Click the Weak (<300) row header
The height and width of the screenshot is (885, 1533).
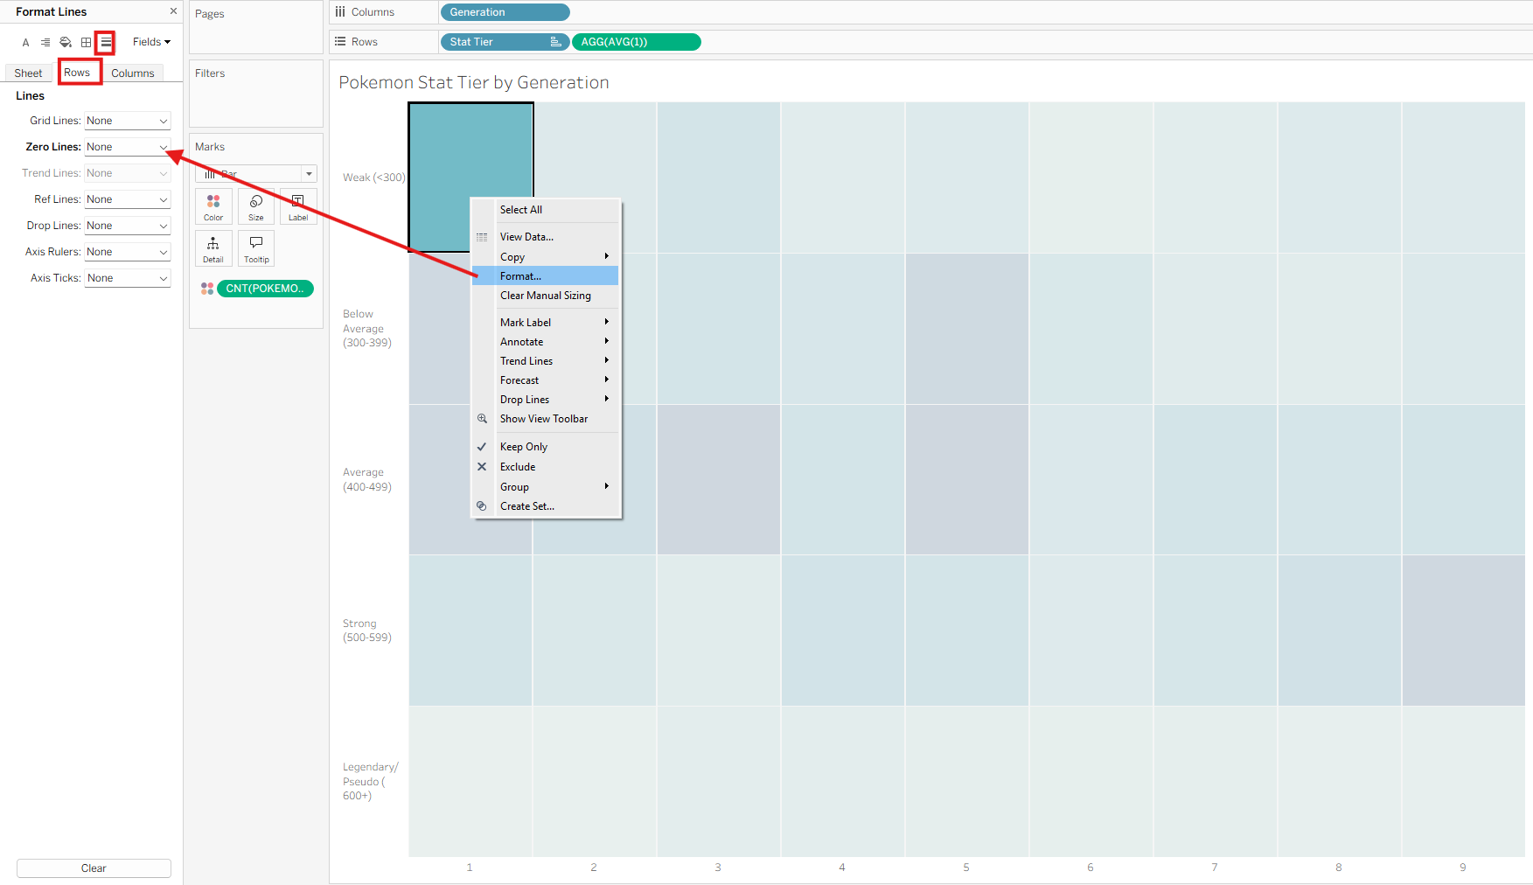374,178
